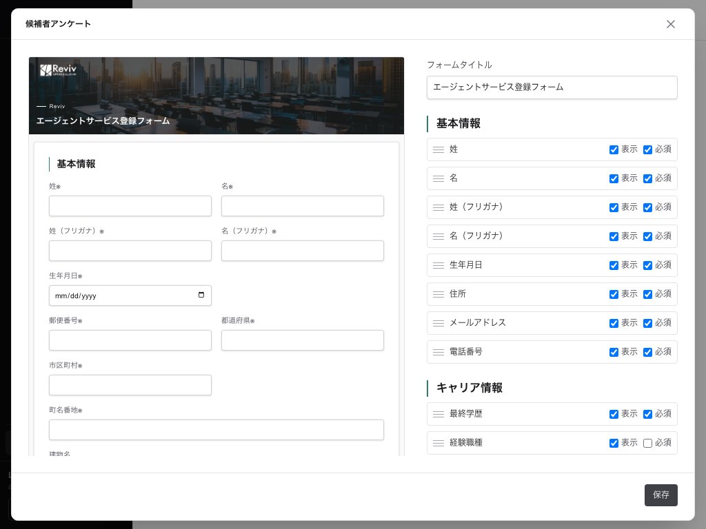Click the banner title エージェントサービス登録フォーム
This screenshot has height=529, width=706.
tap(103, 121)
